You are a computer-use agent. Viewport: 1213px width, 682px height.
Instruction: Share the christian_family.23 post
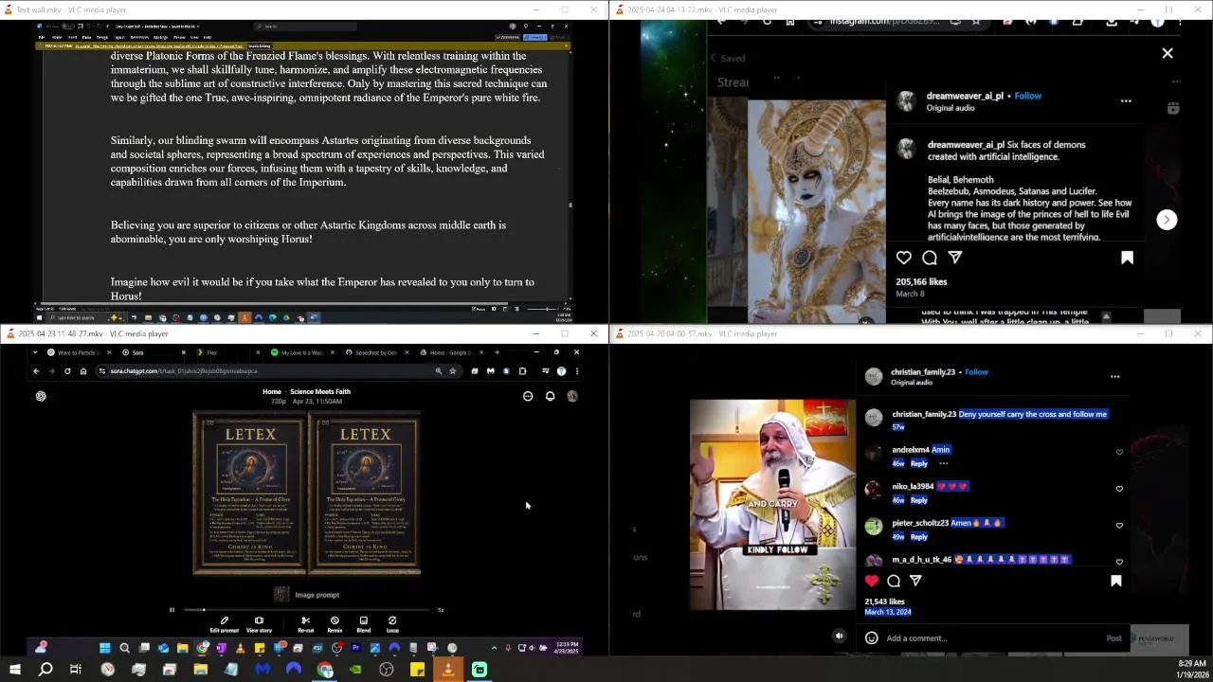point(915,581)
